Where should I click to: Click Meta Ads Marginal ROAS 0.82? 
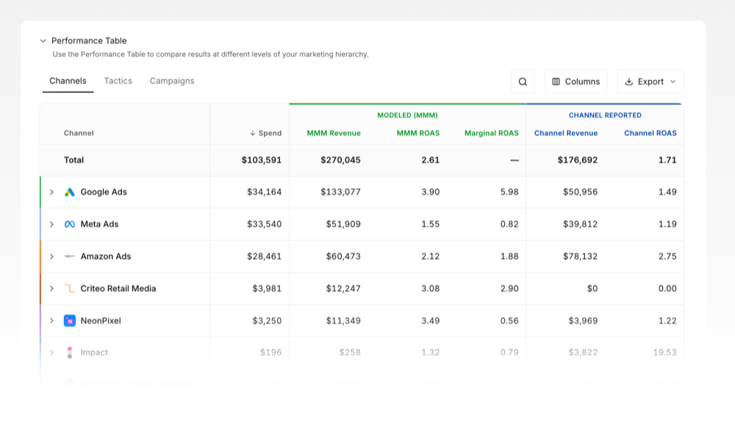click(509, 224)
